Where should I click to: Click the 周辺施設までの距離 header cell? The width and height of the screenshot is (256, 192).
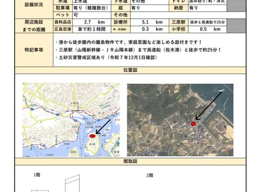[x=34, y=26]
